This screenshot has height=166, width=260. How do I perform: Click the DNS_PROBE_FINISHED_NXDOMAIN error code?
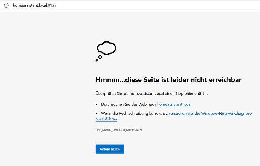point(119,130)
